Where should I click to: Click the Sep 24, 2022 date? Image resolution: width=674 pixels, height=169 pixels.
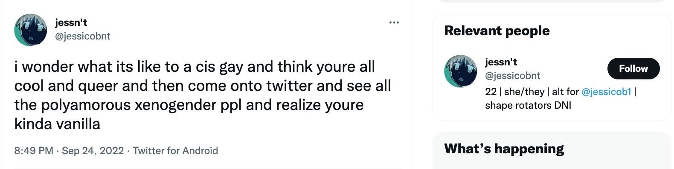(x=93, y=151)
